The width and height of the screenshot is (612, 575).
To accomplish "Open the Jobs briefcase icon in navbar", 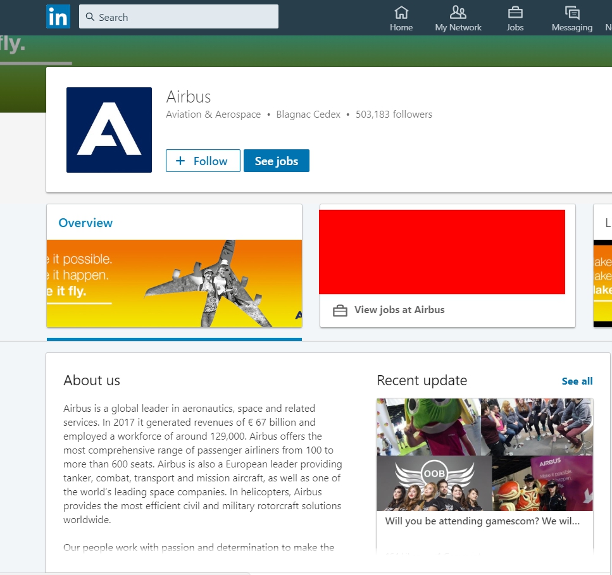I will [x=515, y=13].
